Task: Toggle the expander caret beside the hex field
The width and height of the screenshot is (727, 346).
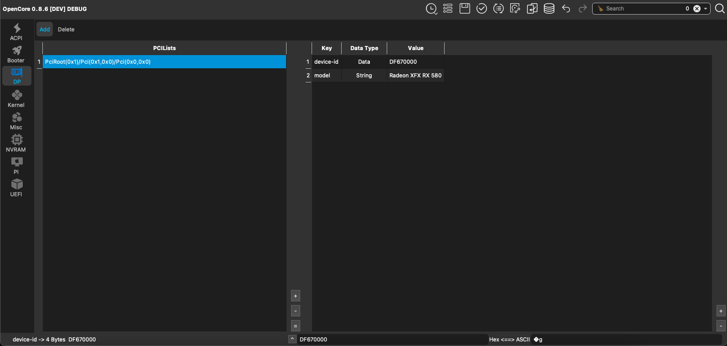Action: (292, 339)
